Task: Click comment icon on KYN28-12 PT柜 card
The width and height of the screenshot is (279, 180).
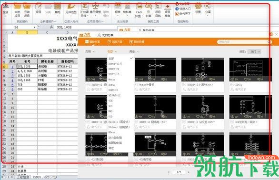Action: tap(211, 79)
